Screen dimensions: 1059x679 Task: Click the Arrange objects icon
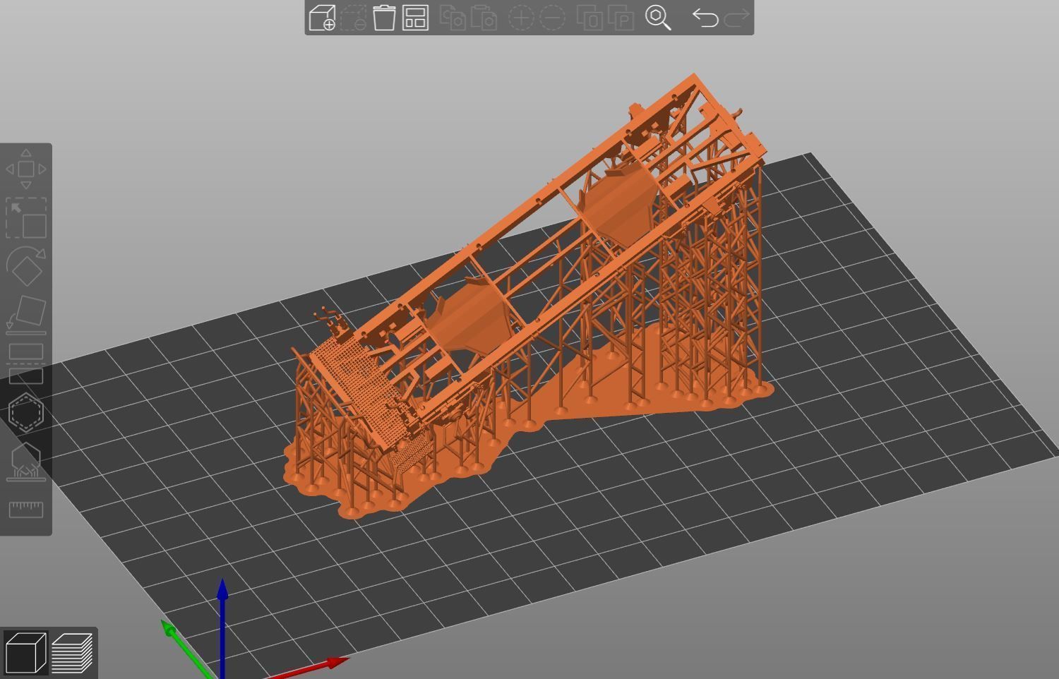tap(416, 18)
